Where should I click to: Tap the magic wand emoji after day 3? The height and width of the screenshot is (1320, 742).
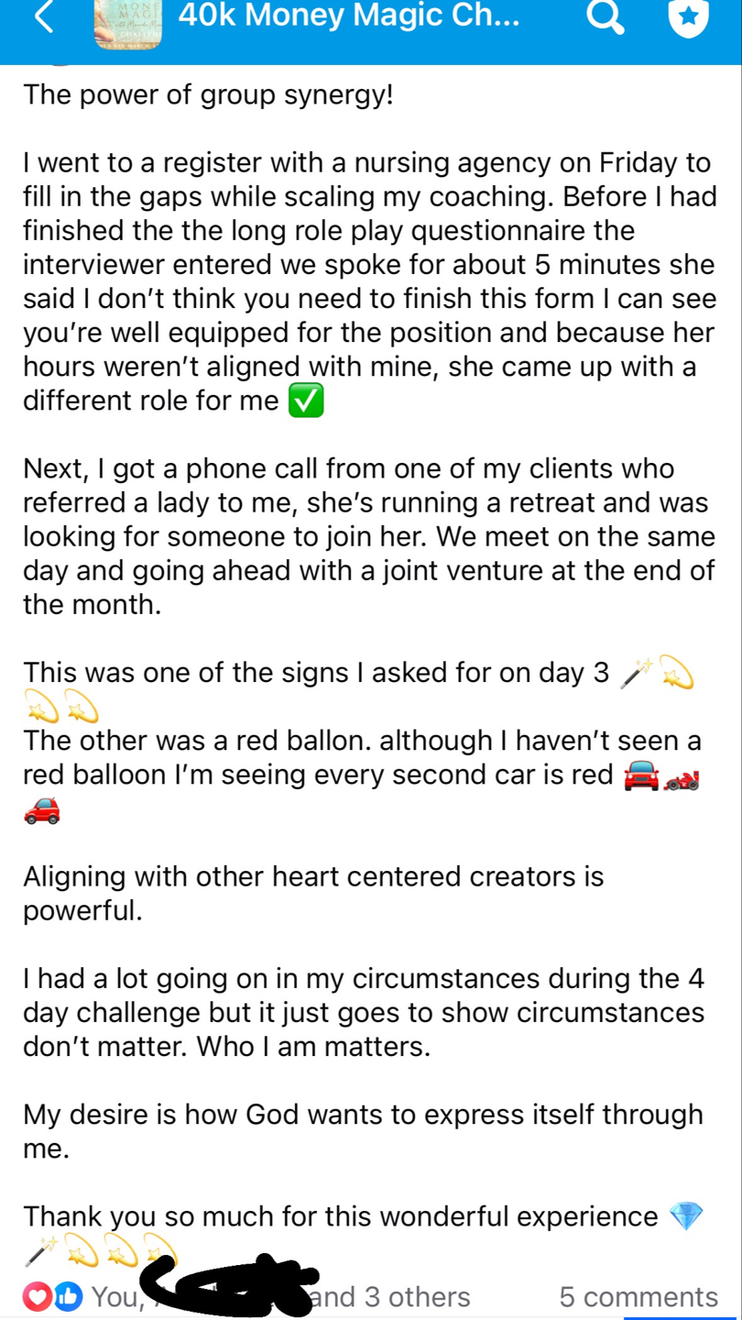point(635,673)
